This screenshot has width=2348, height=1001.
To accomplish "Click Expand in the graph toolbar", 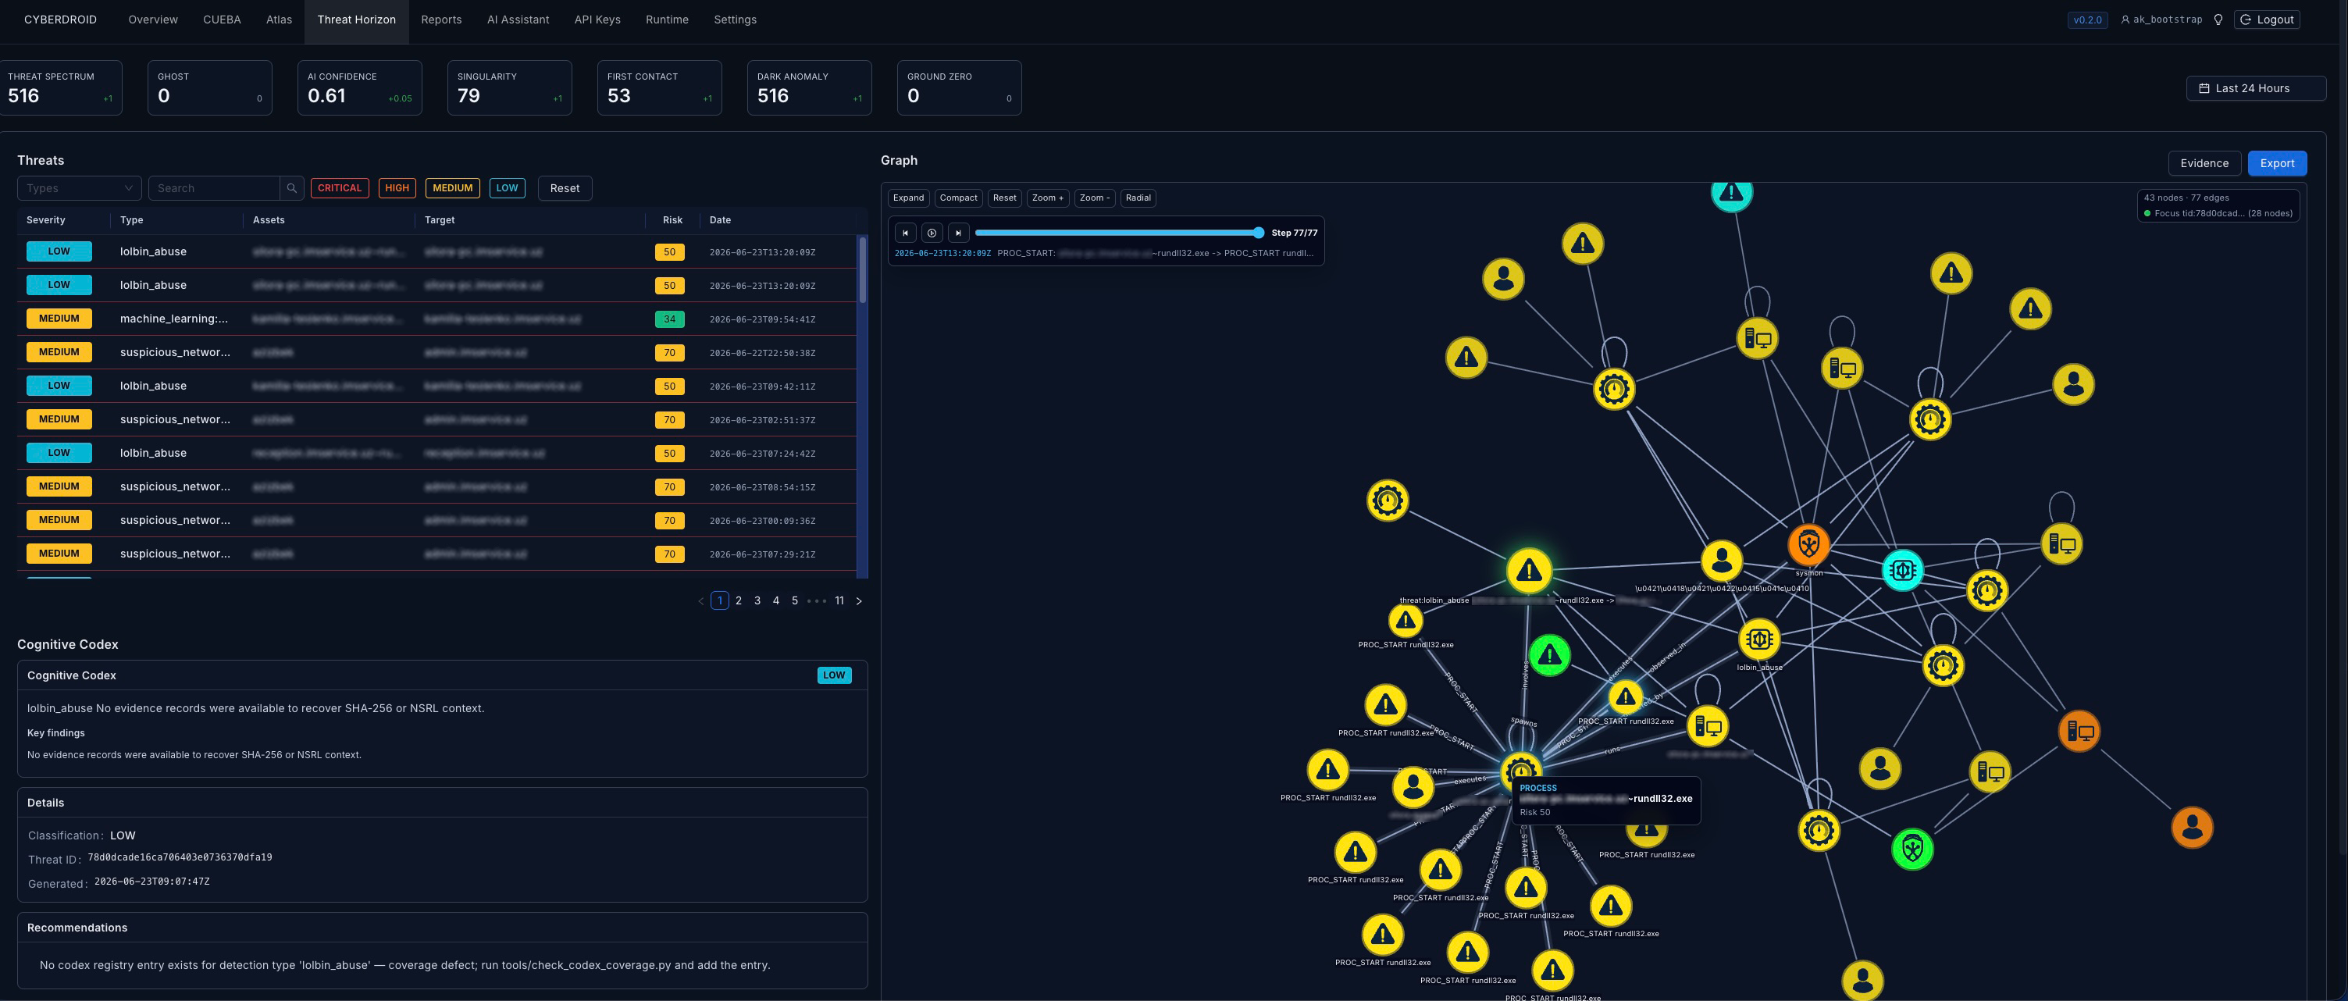I will (x=908, y=198).
